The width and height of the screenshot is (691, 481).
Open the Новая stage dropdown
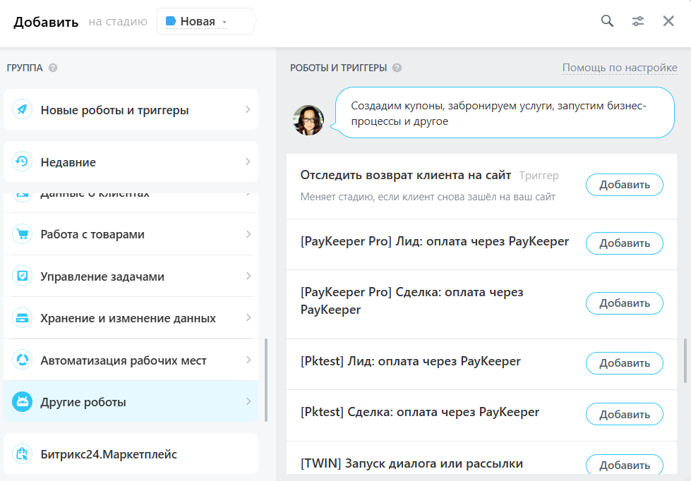204,22
